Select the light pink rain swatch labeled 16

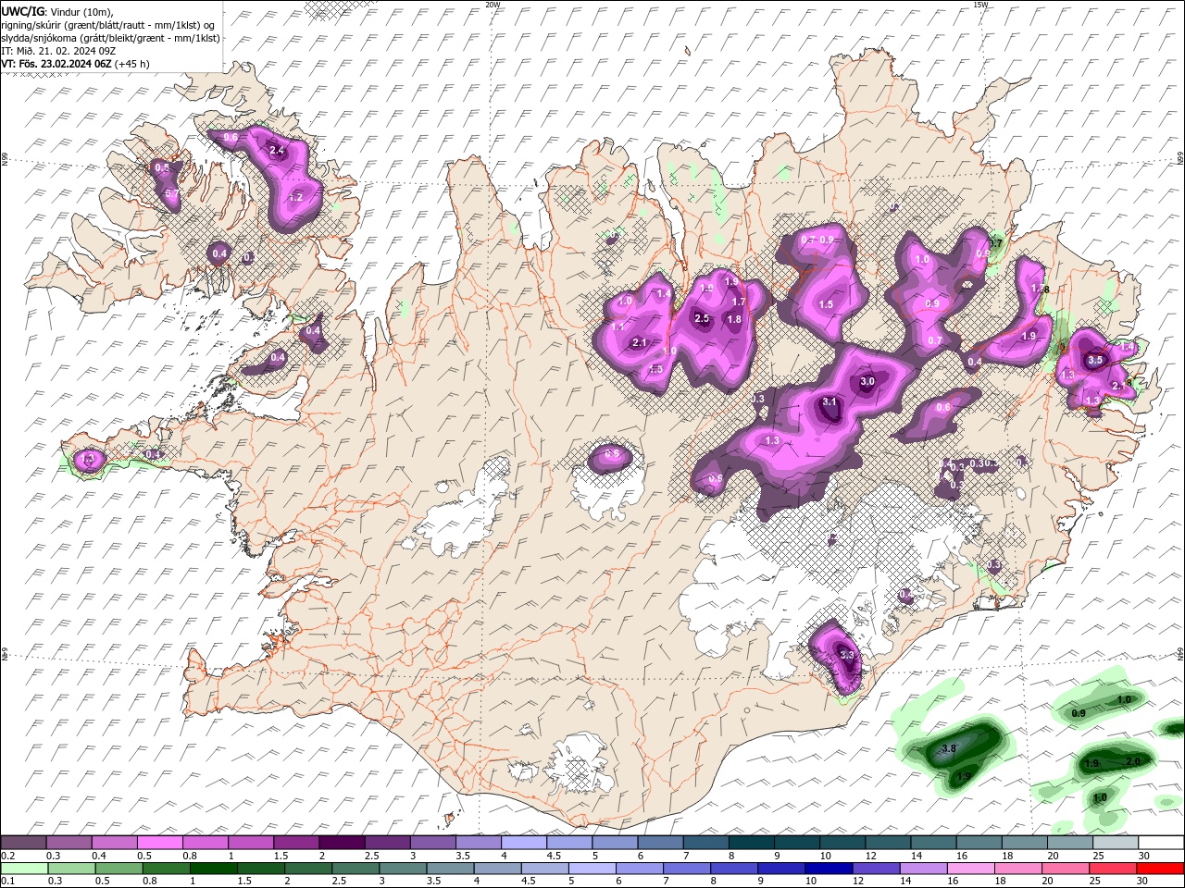pyautogui.click(x=971, y=868)
